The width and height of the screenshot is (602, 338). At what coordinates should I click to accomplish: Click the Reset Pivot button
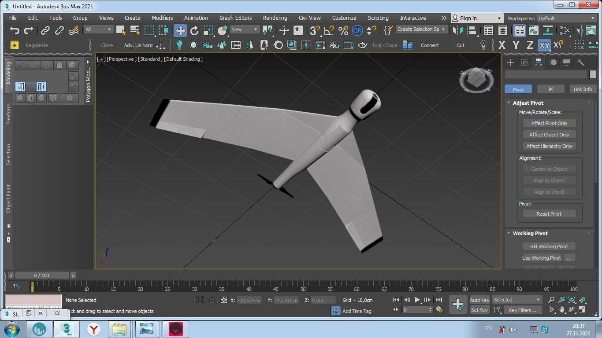coord(549,214)
